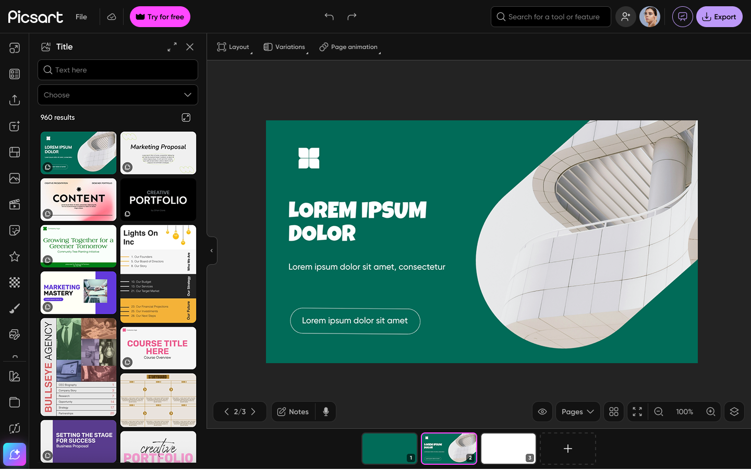Open the Choose category dropdown

click(x=117, y=95)
